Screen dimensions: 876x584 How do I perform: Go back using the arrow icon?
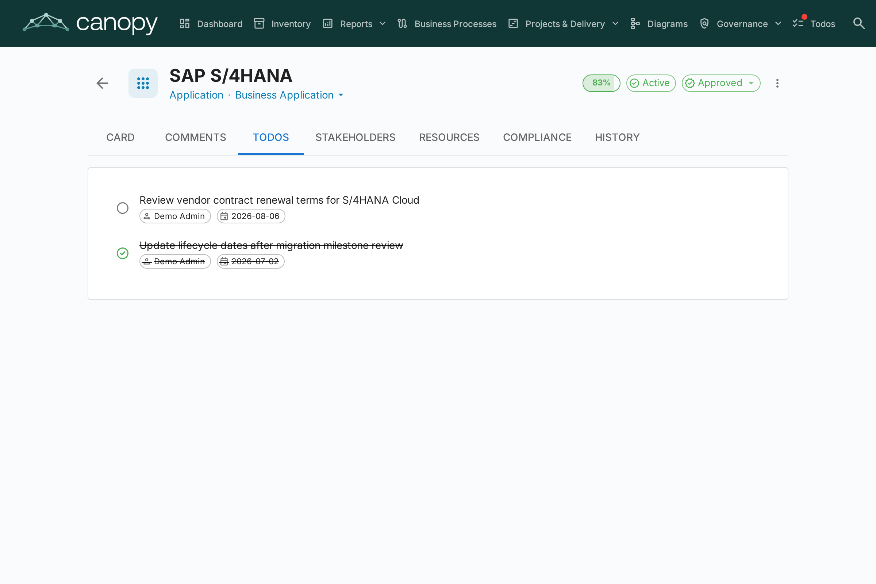103,83
